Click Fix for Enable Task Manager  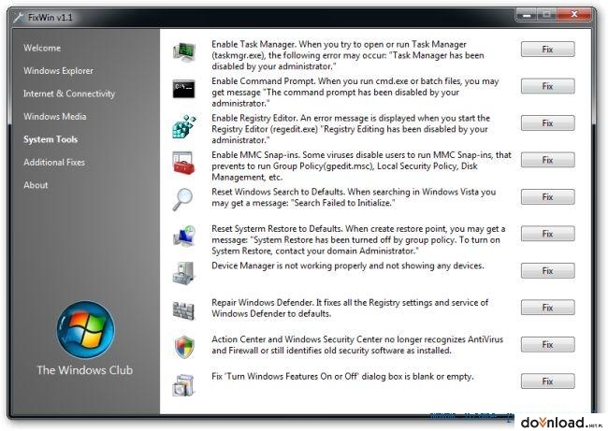[x=547, y=50]
